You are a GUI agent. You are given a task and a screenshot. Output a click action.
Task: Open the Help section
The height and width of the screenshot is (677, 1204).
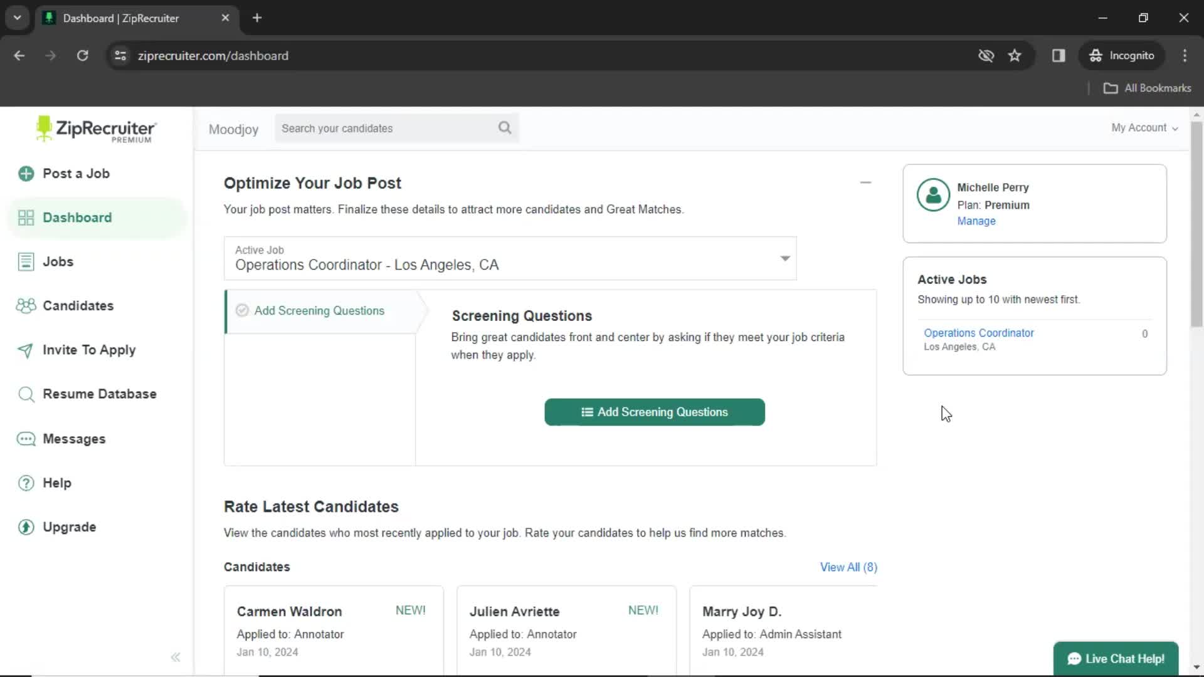point(56,482)
